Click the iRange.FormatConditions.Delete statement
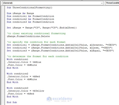This screenshot has height=105, width=119. click(28, 36)
